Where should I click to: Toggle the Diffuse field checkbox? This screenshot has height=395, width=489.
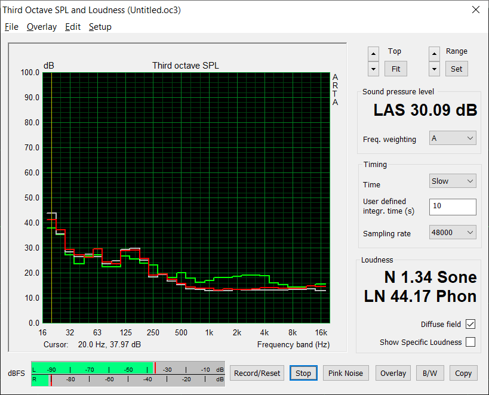(470, 324)
